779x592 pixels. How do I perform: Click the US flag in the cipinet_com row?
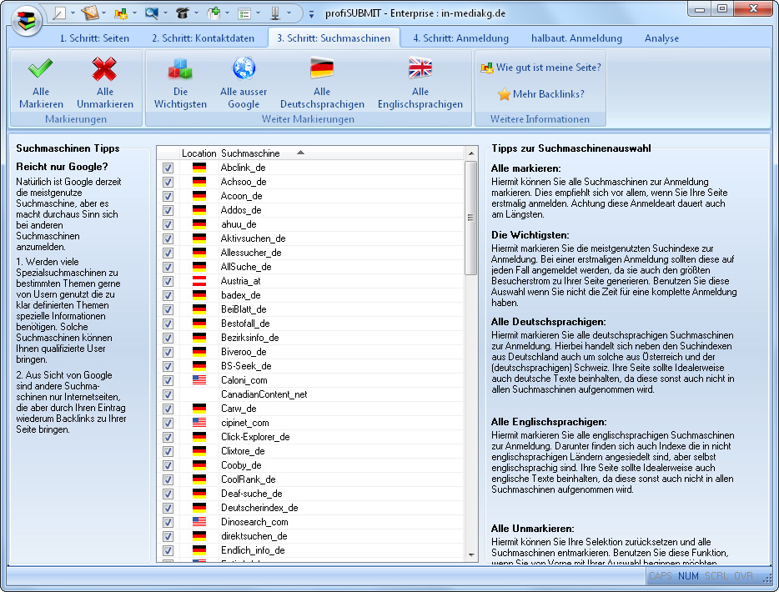[199, 423]
